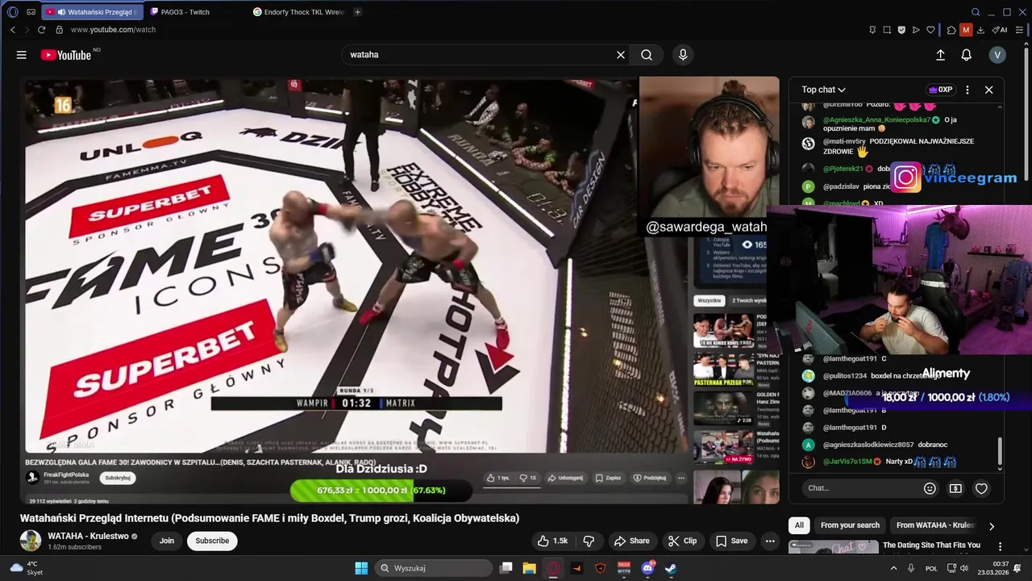1032x581 pixels.
Task: Open chat options three-dot menu
Action: click(x=967, y=90)
